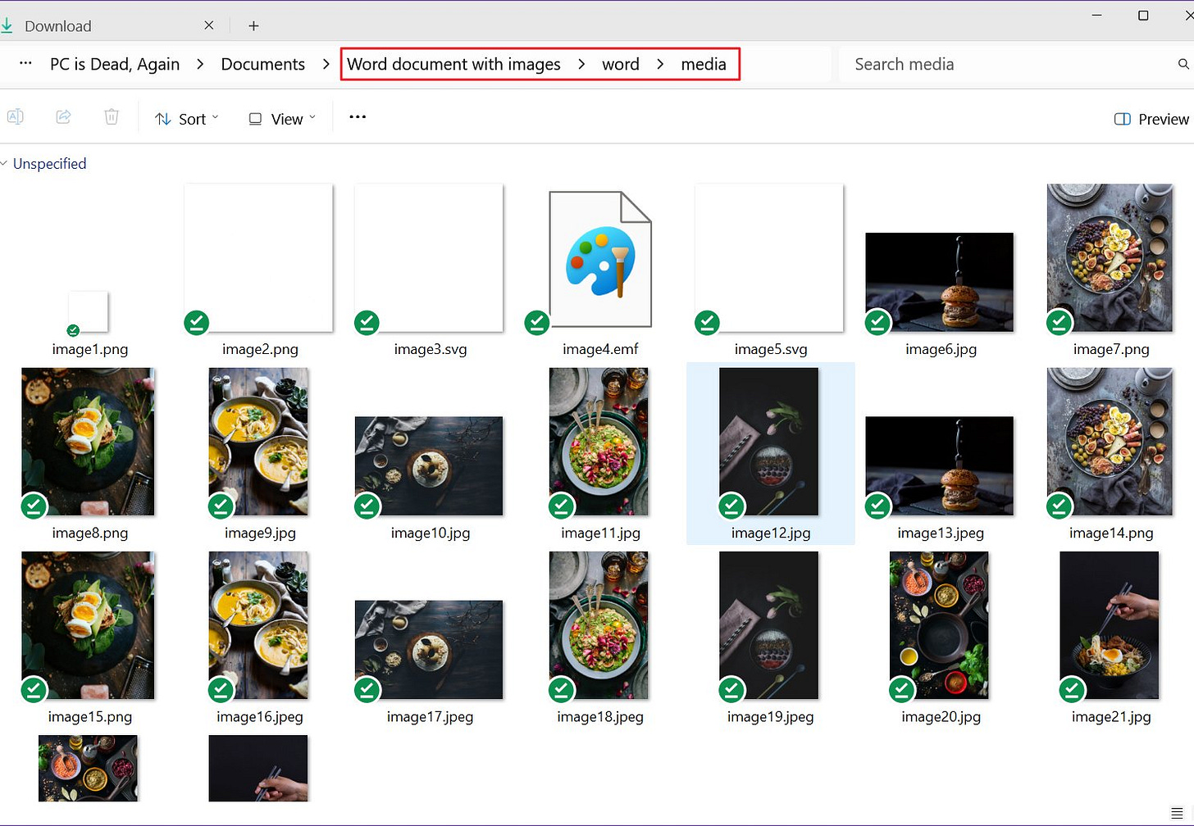Select image1.png small thumbnail

click(89, 311)
